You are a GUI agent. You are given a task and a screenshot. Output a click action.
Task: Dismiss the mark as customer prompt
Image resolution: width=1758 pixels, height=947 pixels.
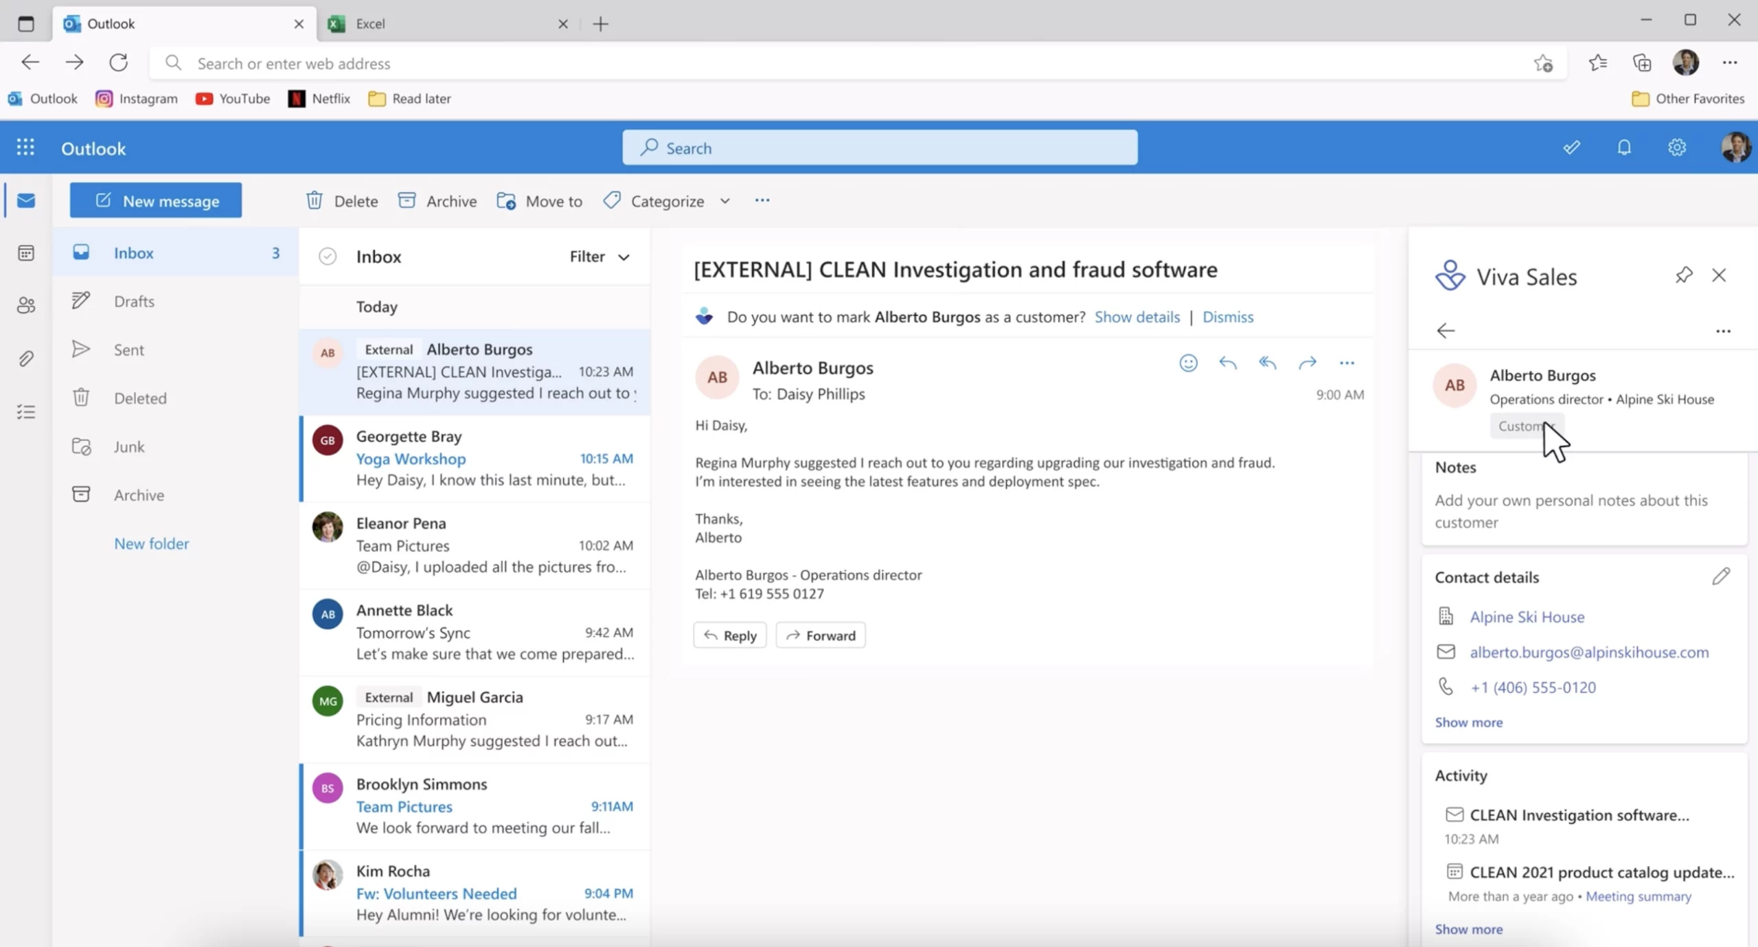point(1227,317)
